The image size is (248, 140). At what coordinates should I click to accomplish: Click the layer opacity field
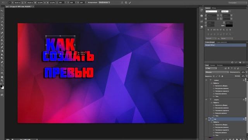pyautogui.click(x=243, y=72)
